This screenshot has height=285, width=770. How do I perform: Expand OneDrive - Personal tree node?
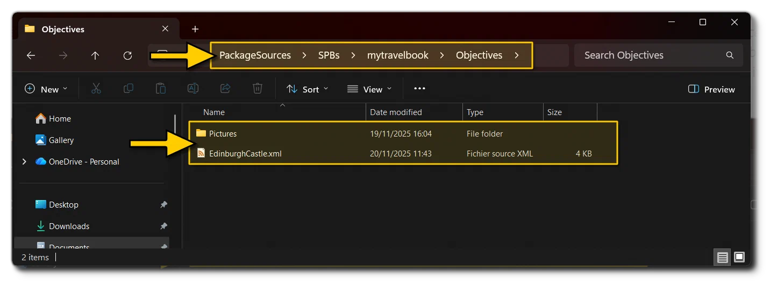point(24,161)
